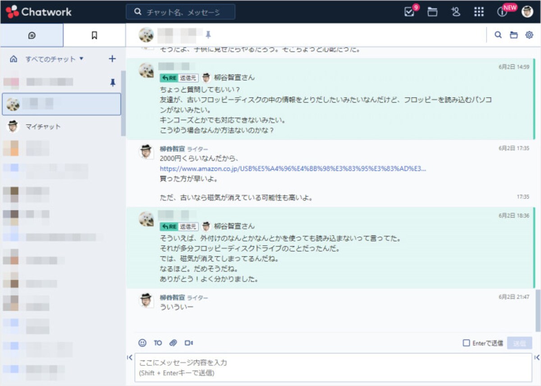Screen dimensions: 541x386
Task: Open the info icon with NEW badge
Action: [x=502, y=12]
